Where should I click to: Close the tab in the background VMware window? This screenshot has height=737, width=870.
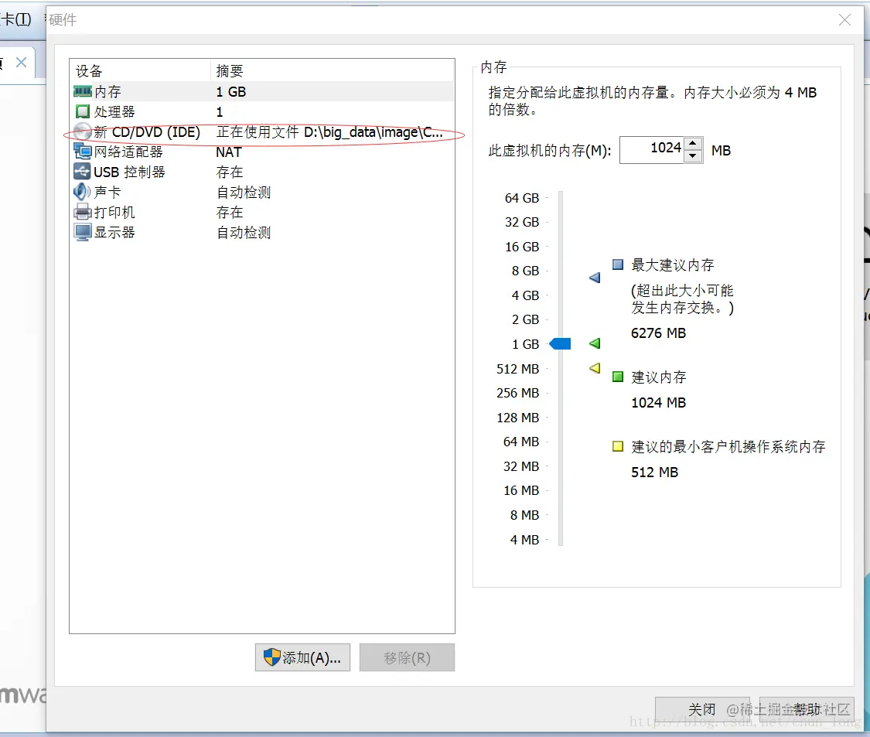[21, 62]
